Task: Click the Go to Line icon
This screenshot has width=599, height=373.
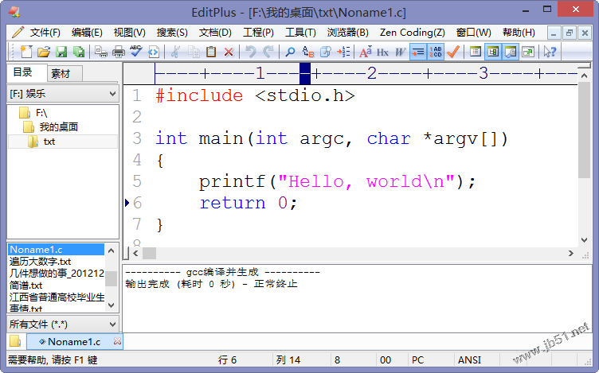Action: [343, 52]
